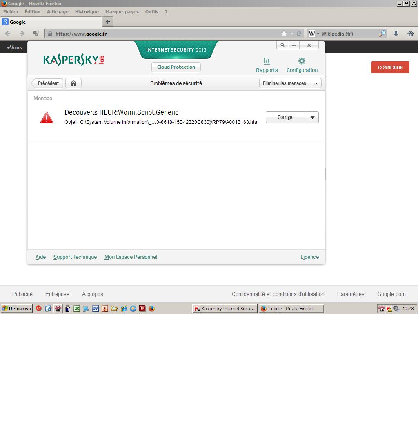Screen dimensions: 418x448
Task: Click the search magnifier in Wikipédia box
Action: tap(382, 34)
